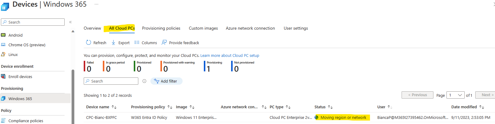
Task: Export the Cloud PC list
Action: click(120, 43)
